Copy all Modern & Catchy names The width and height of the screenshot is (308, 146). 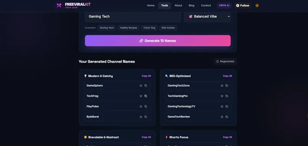click(x=146, y=76)
